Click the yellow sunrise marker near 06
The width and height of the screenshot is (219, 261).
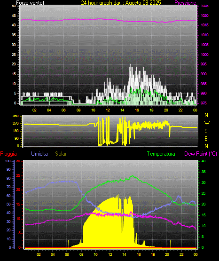point(68,244)
